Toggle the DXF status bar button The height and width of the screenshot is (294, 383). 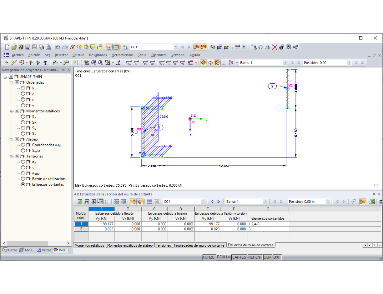click(277, 257)
